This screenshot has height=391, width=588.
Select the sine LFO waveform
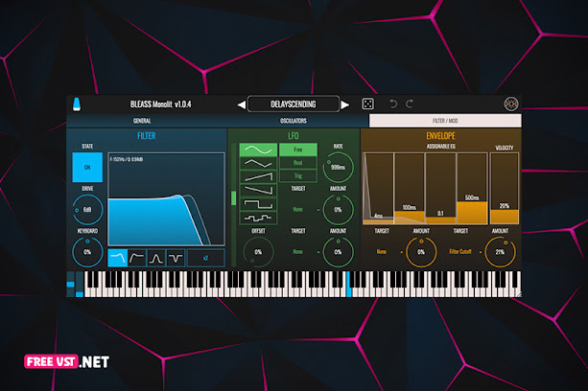(258, 149)
